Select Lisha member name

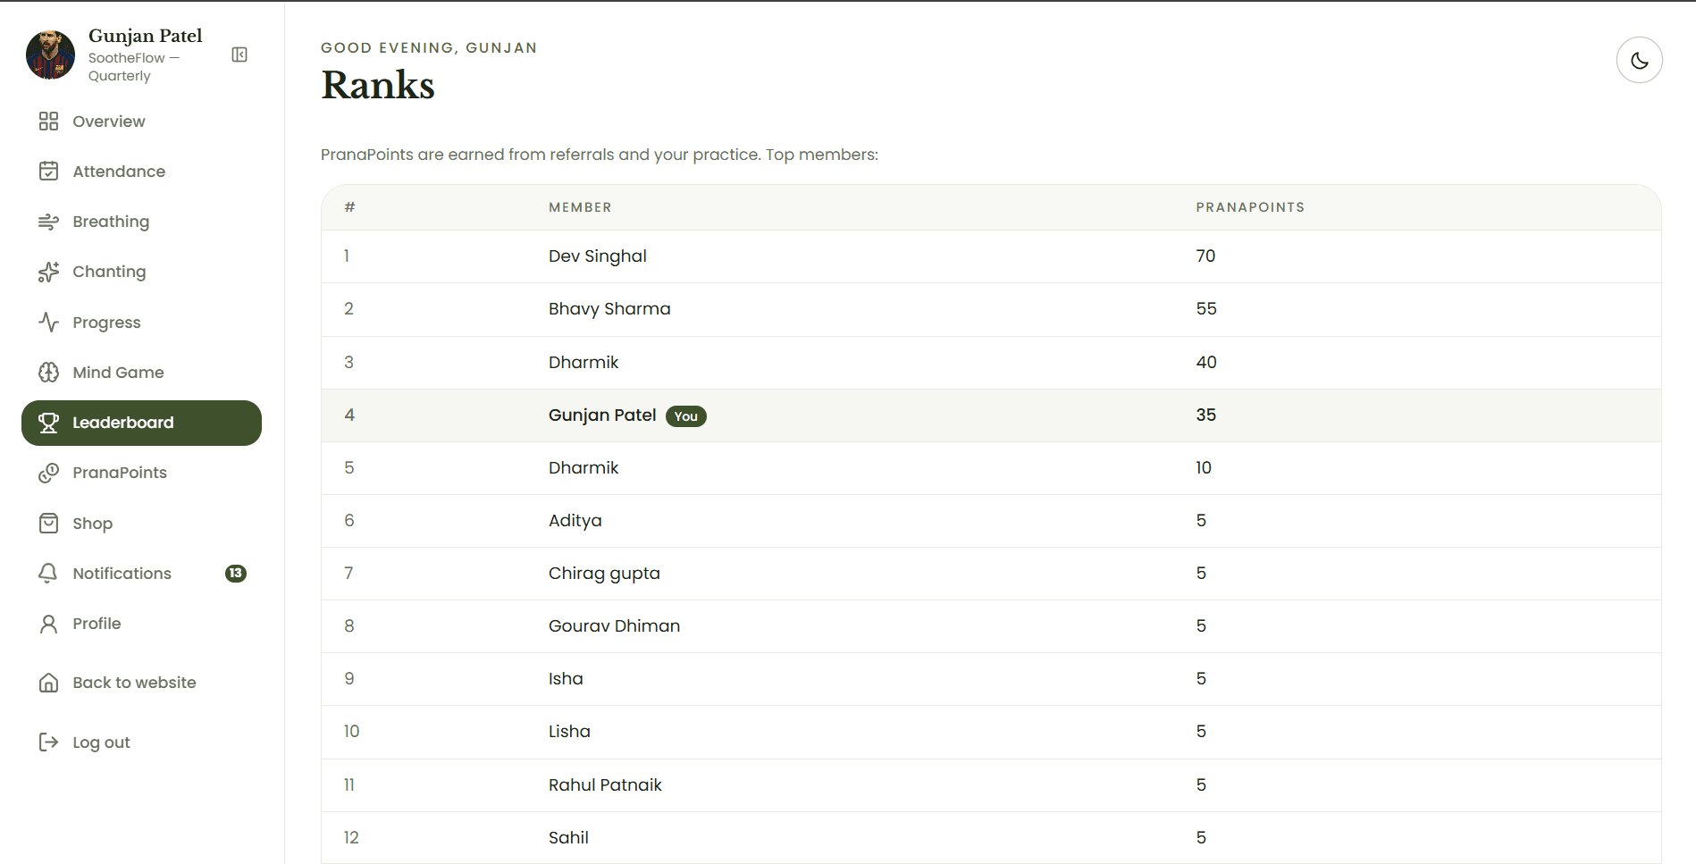[x=569, y=732]
